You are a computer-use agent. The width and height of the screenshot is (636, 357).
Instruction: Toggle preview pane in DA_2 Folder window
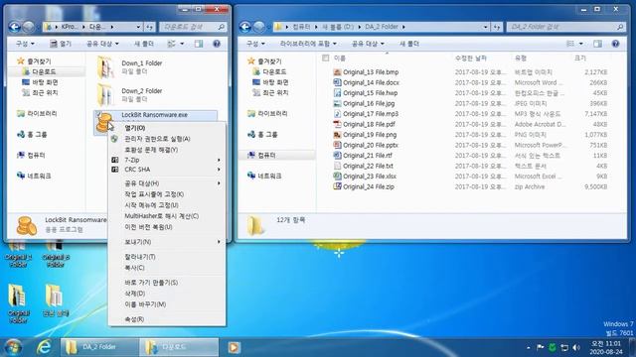(x=597, y=44)
